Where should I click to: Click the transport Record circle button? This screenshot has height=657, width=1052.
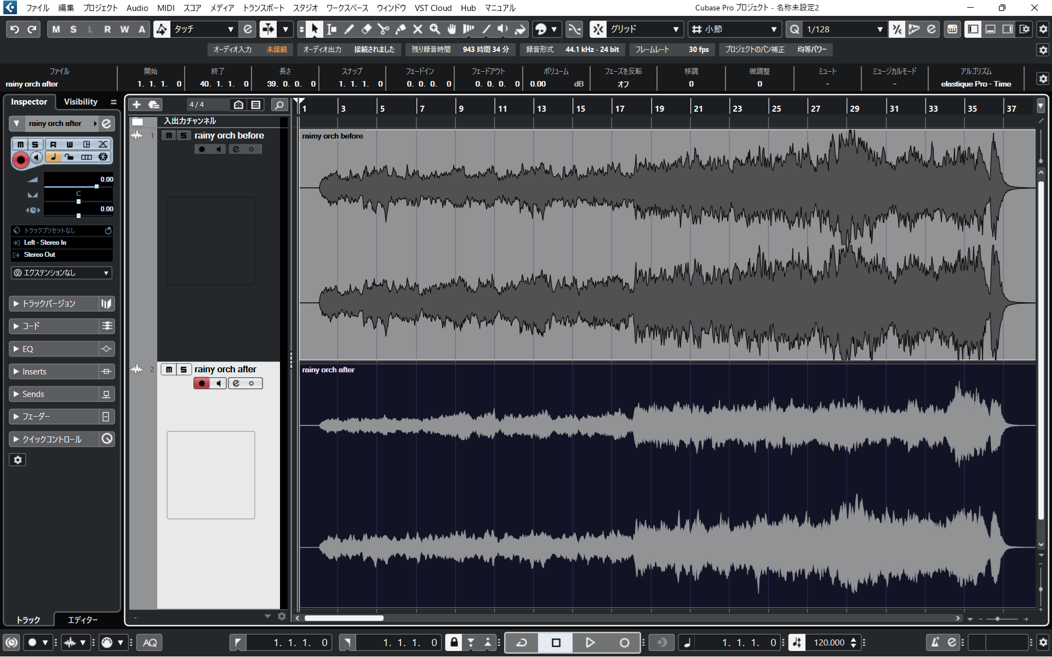(x=624, y=642)
